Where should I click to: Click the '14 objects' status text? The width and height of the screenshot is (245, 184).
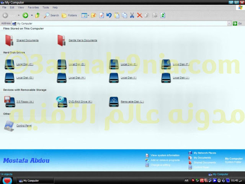point(7,174)
